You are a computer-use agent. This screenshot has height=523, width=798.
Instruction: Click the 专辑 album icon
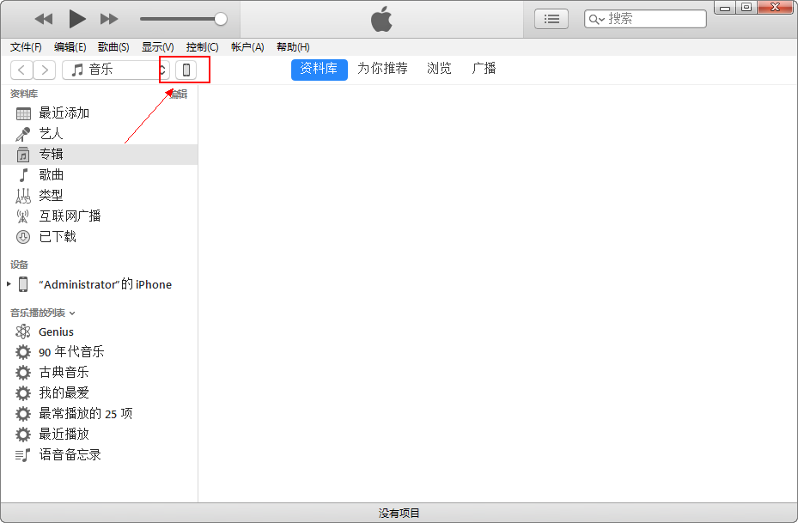coord(23,155)
